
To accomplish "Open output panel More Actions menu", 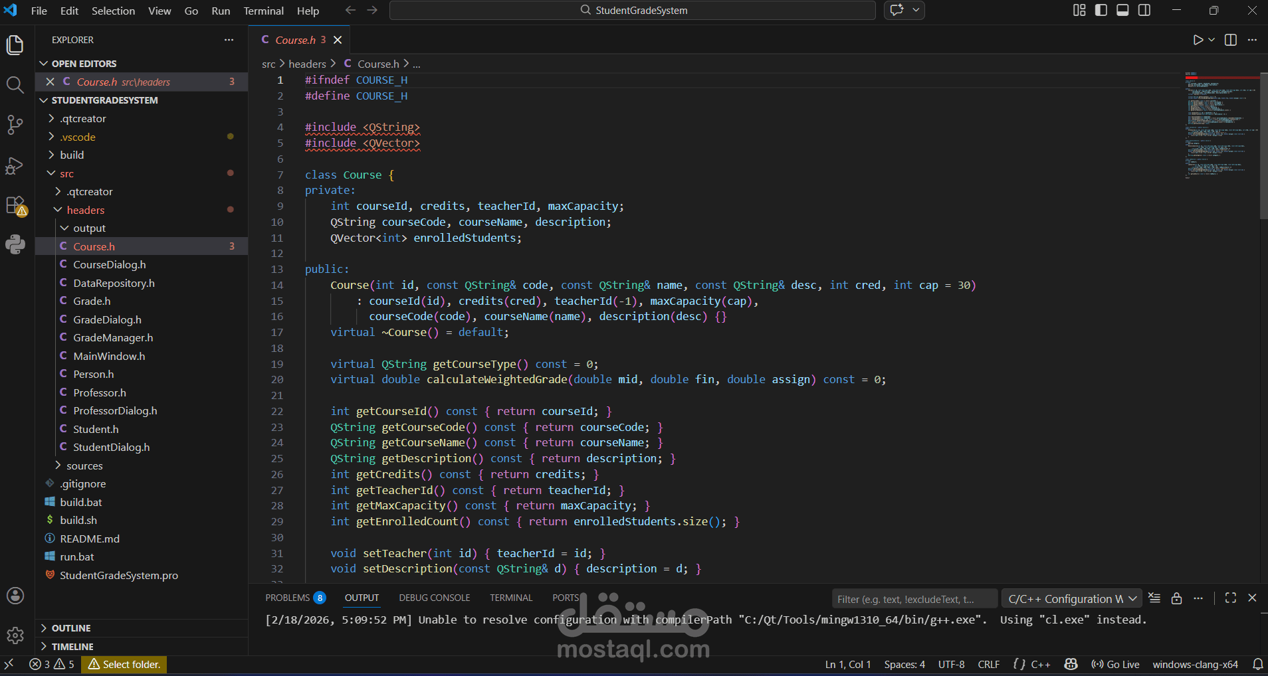I will [1198, 598].
